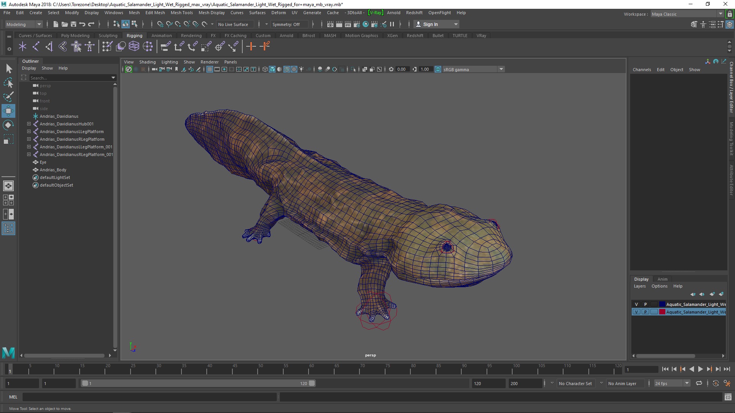The image size is (735, 413).
Task: Click the Outliner Search input field
Action: click(x=70, y=78)
